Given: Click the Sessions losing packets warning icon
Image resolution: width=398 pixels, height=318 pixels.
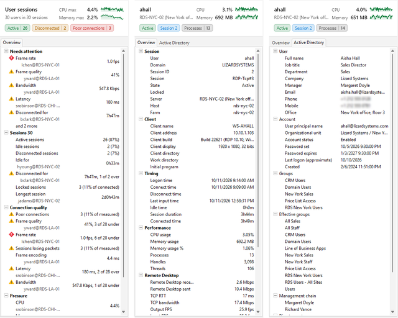Looking at the screenshot, I should (11, 248).
